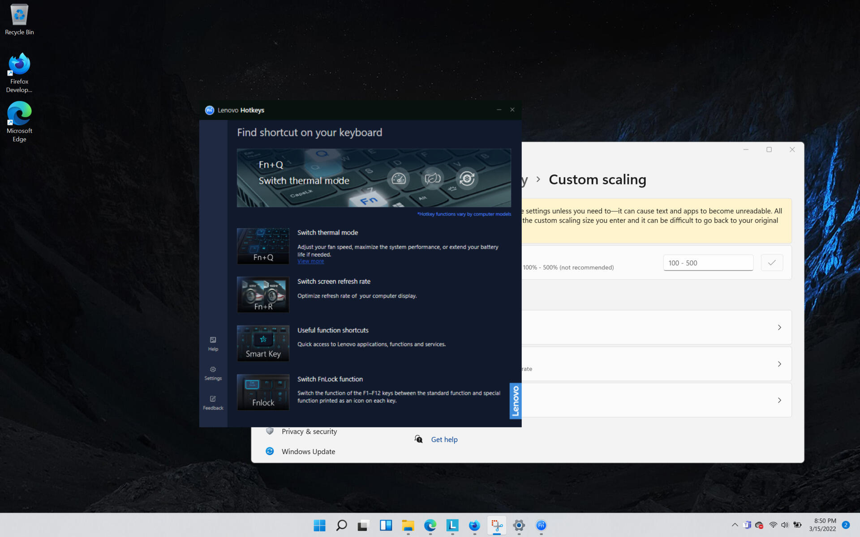Screen dimensions: 860x537
Task: Click the Fn+Q keyboard banner image
Action: pyautogui.click(x=374, y=178)
